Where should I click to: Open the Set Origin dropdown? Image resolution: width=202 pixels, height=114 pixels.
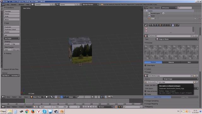pyautogui.click(x=12, y=38)
